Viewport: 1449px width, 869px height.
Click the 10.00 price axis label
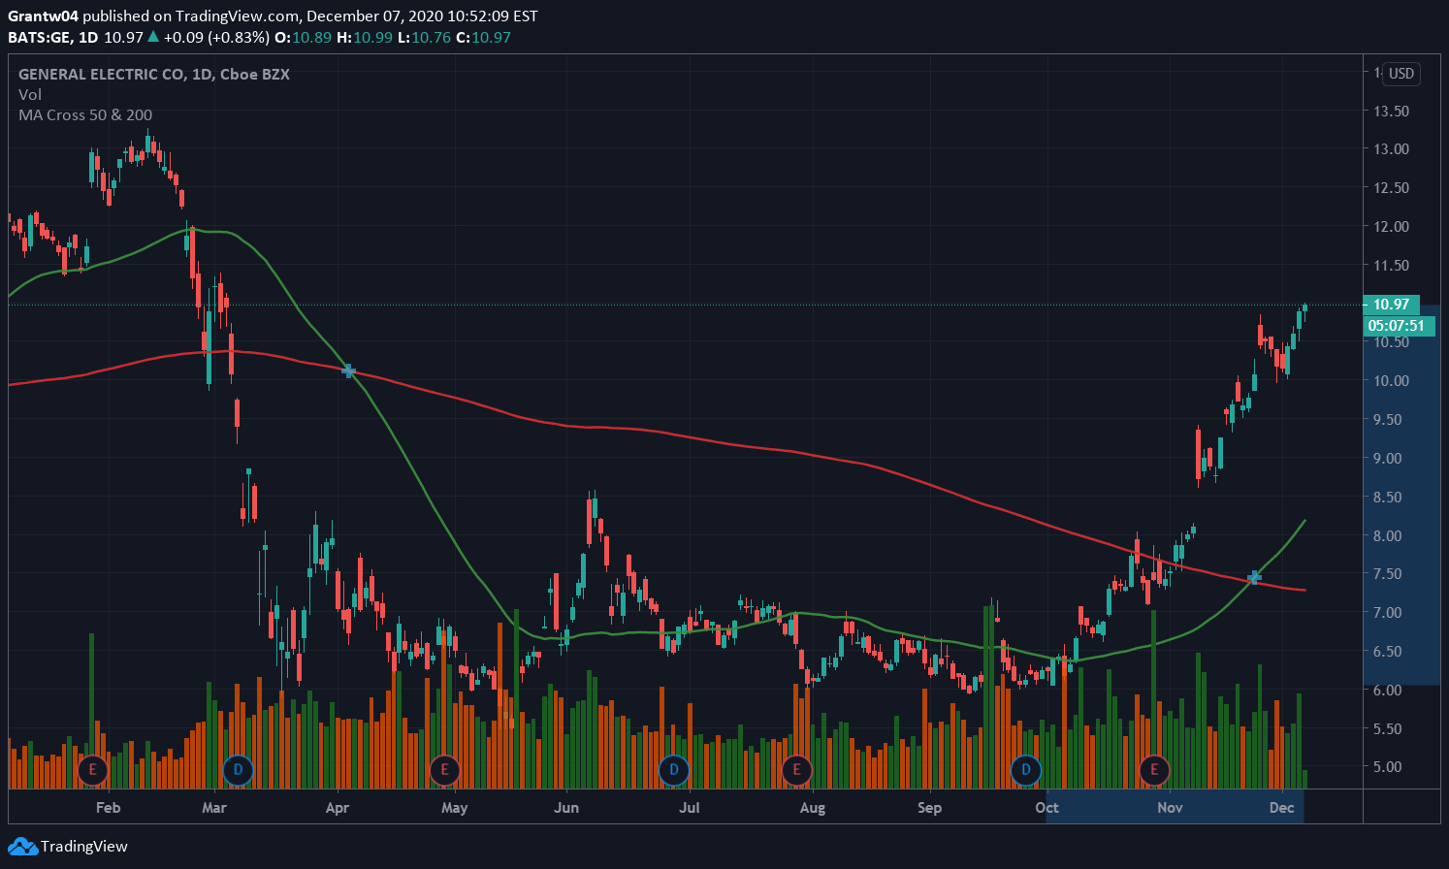1392,381
